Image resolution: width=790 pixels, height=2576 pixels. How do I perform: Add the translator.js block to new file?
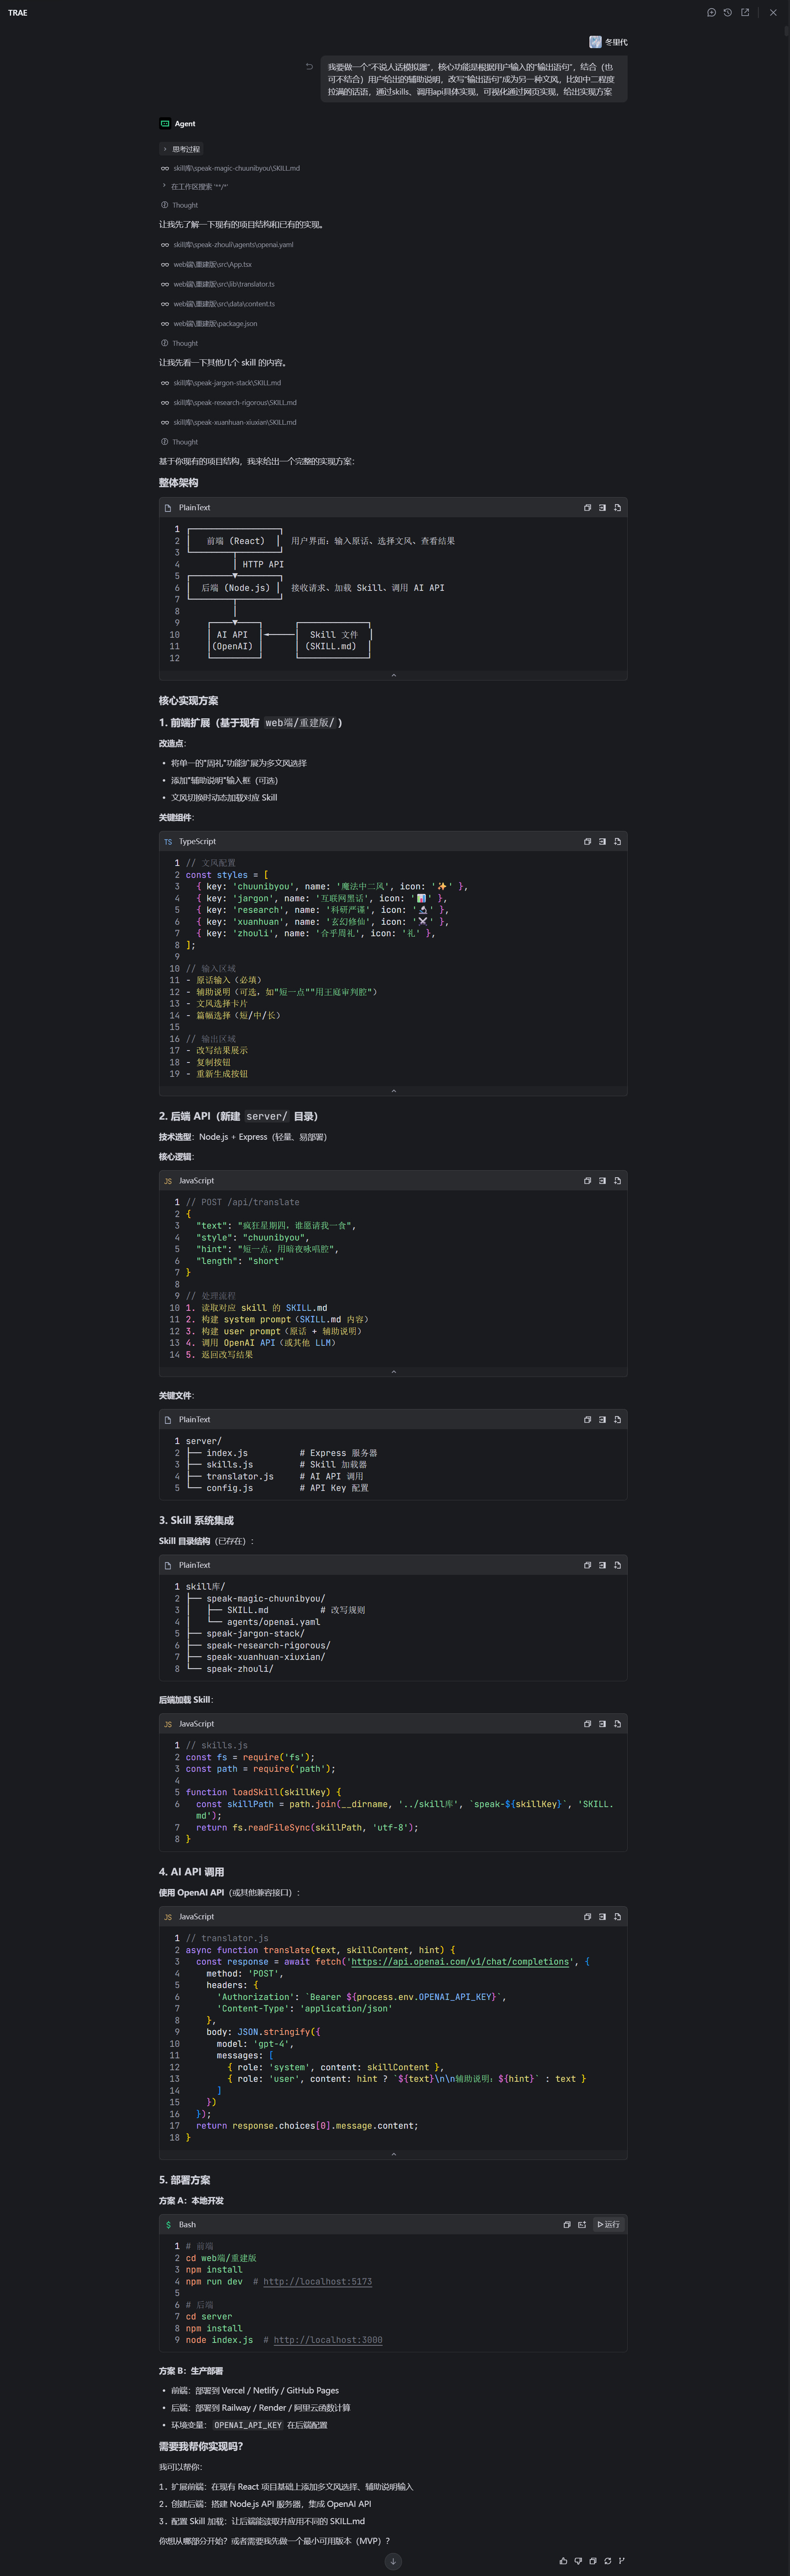point(617,1917)
